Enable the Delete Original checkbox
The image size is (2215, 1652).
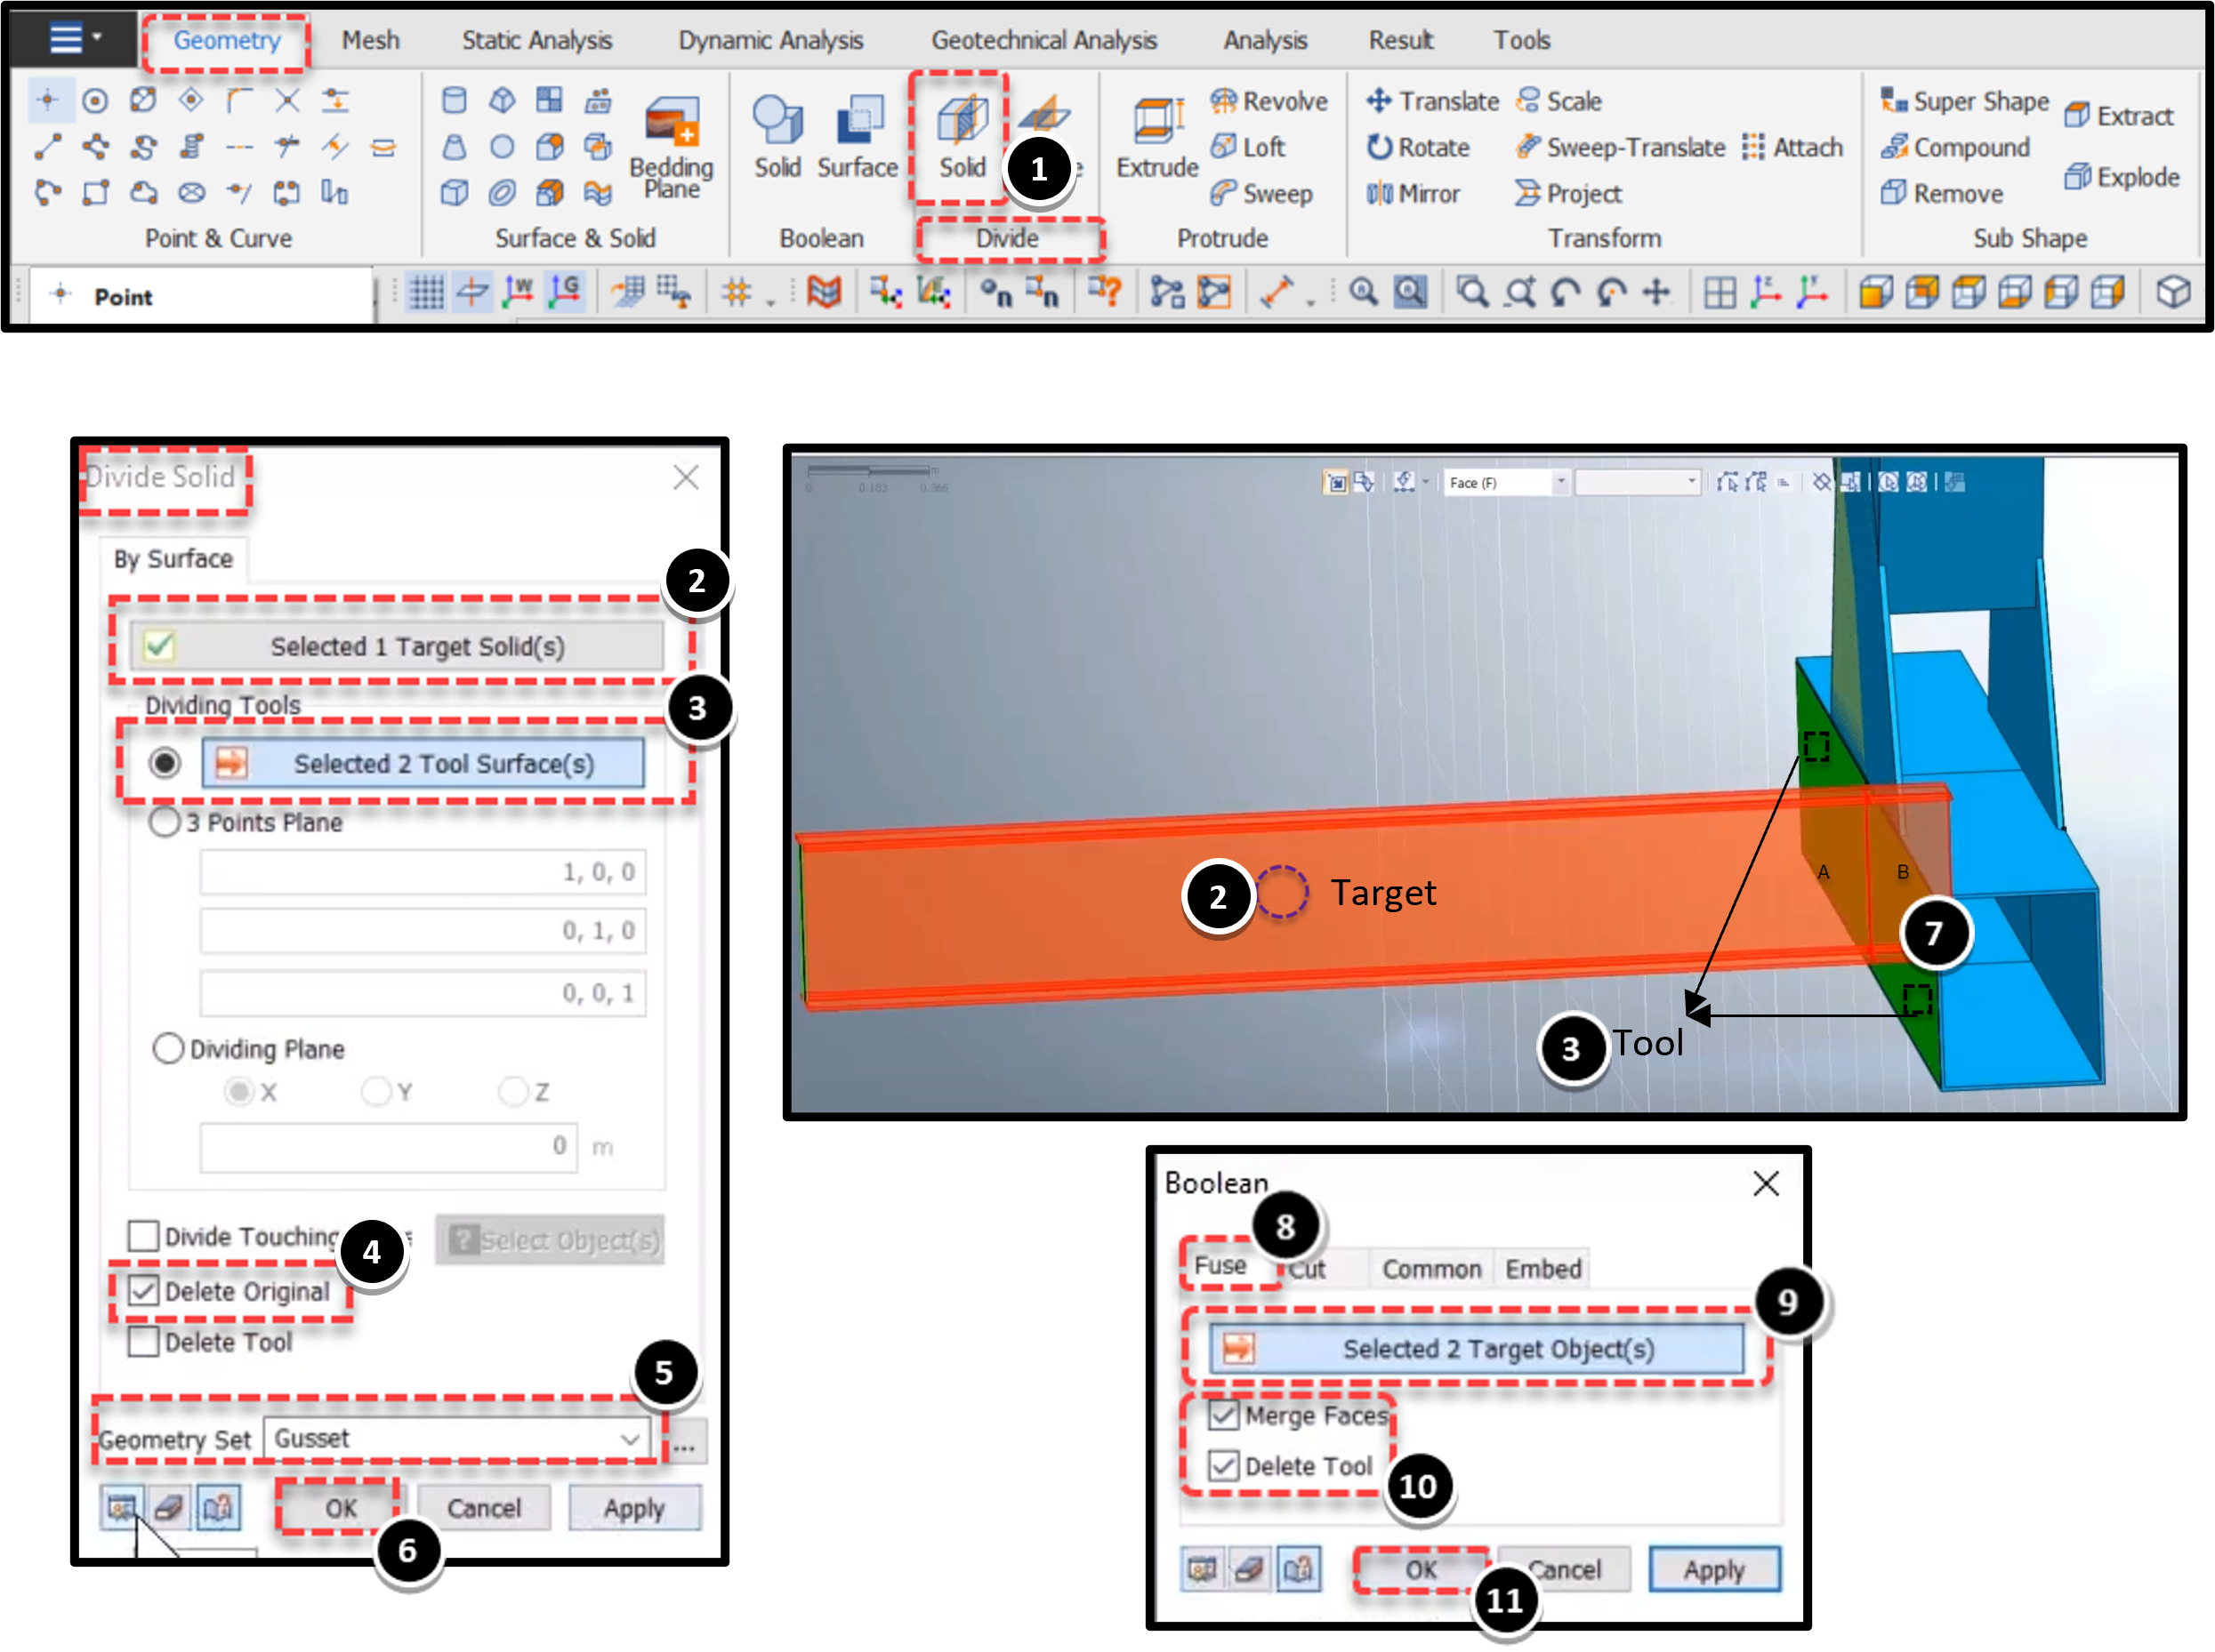(x=144, y=1290)
